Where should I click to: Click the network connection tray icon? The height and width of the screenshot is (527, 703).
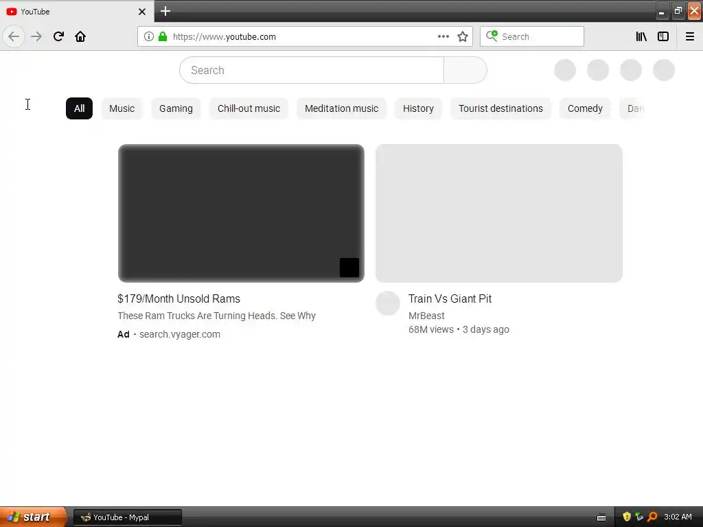tap(639, 517)
